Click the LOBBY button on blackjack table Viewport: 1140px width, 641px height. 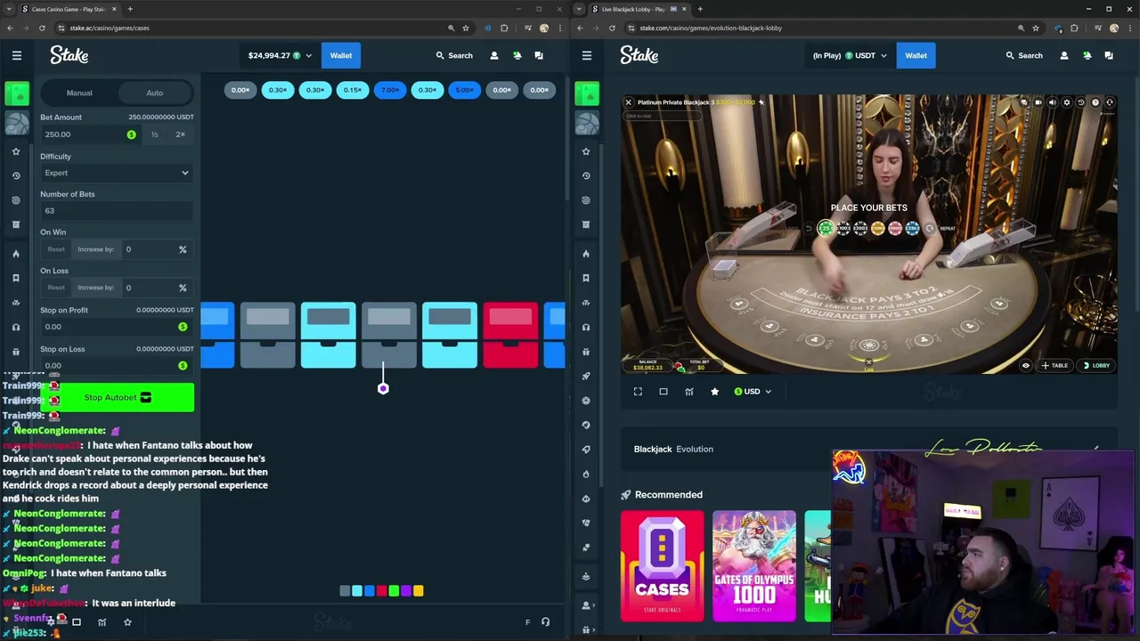tap(1095, 365)
